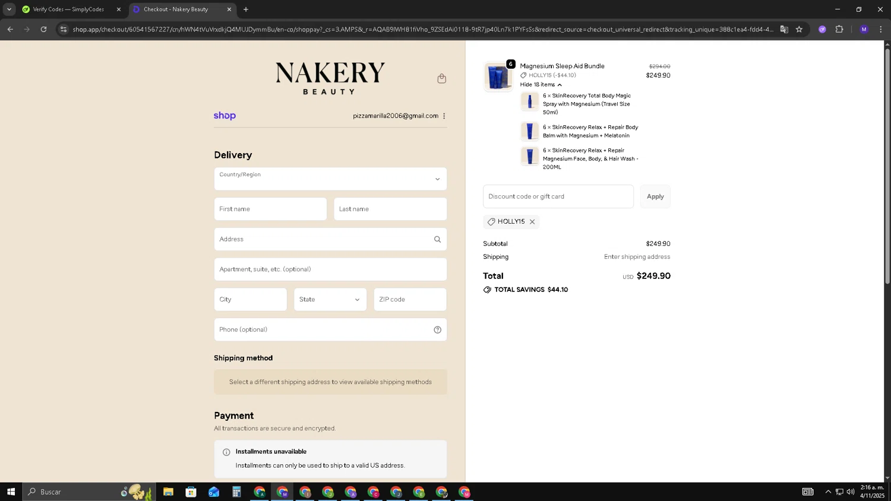
Task: Remove the HOLLY15 discount code
Action: (x=532, y=221)
